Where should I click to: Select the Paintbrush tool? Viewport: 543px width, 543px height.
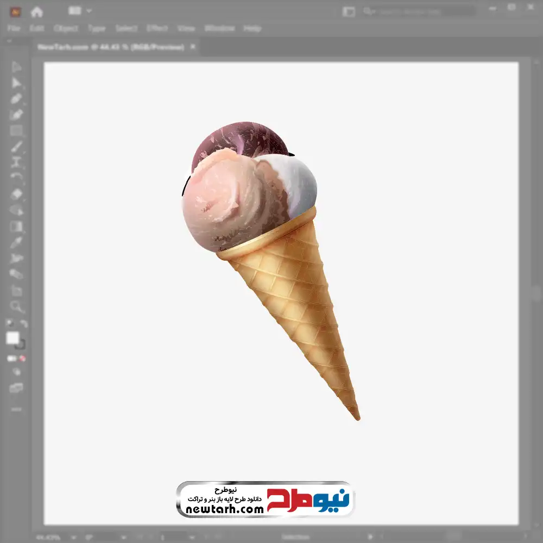[16, 147]
